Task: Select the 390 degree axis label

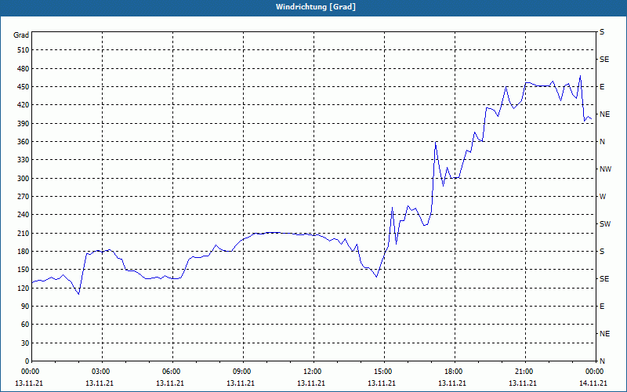Action: tap(24, 124)
